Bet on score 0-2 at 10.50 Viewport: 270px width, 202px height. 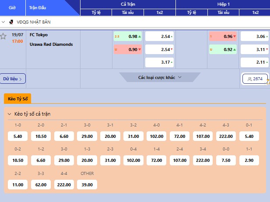coord(18,160)
